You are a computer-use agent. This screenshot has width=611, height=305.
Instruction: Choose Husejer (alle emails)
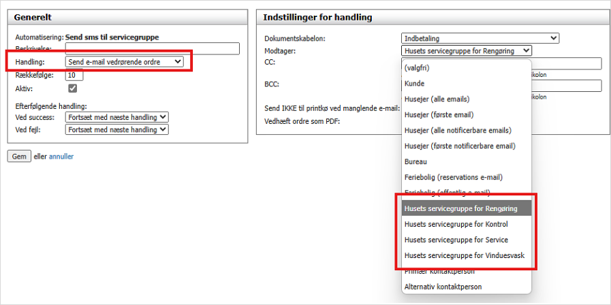point(467,99)
